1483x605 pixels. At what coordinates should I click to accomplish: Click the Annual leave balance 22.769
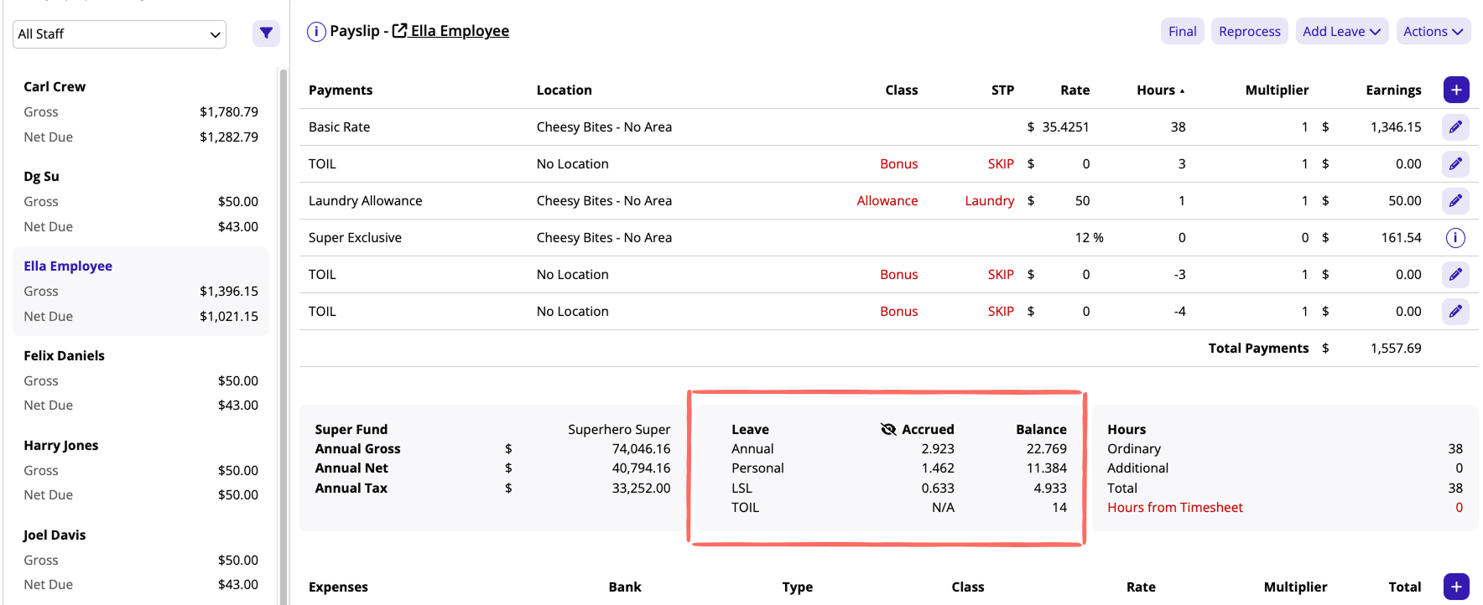(x=1046, y=448)
